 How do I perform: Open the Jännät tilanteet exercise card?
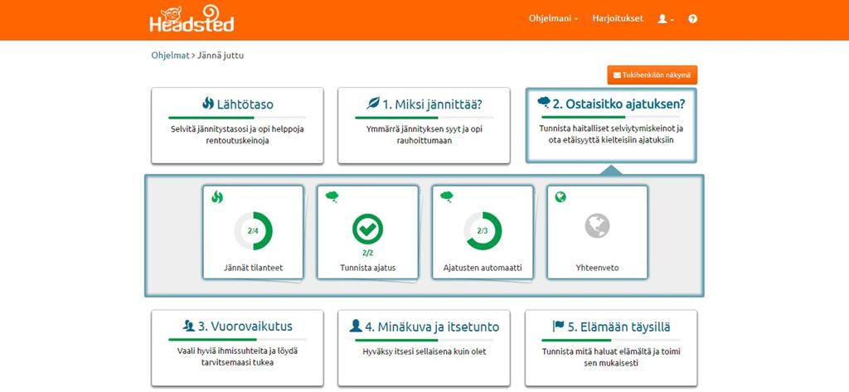click(253, 232)
